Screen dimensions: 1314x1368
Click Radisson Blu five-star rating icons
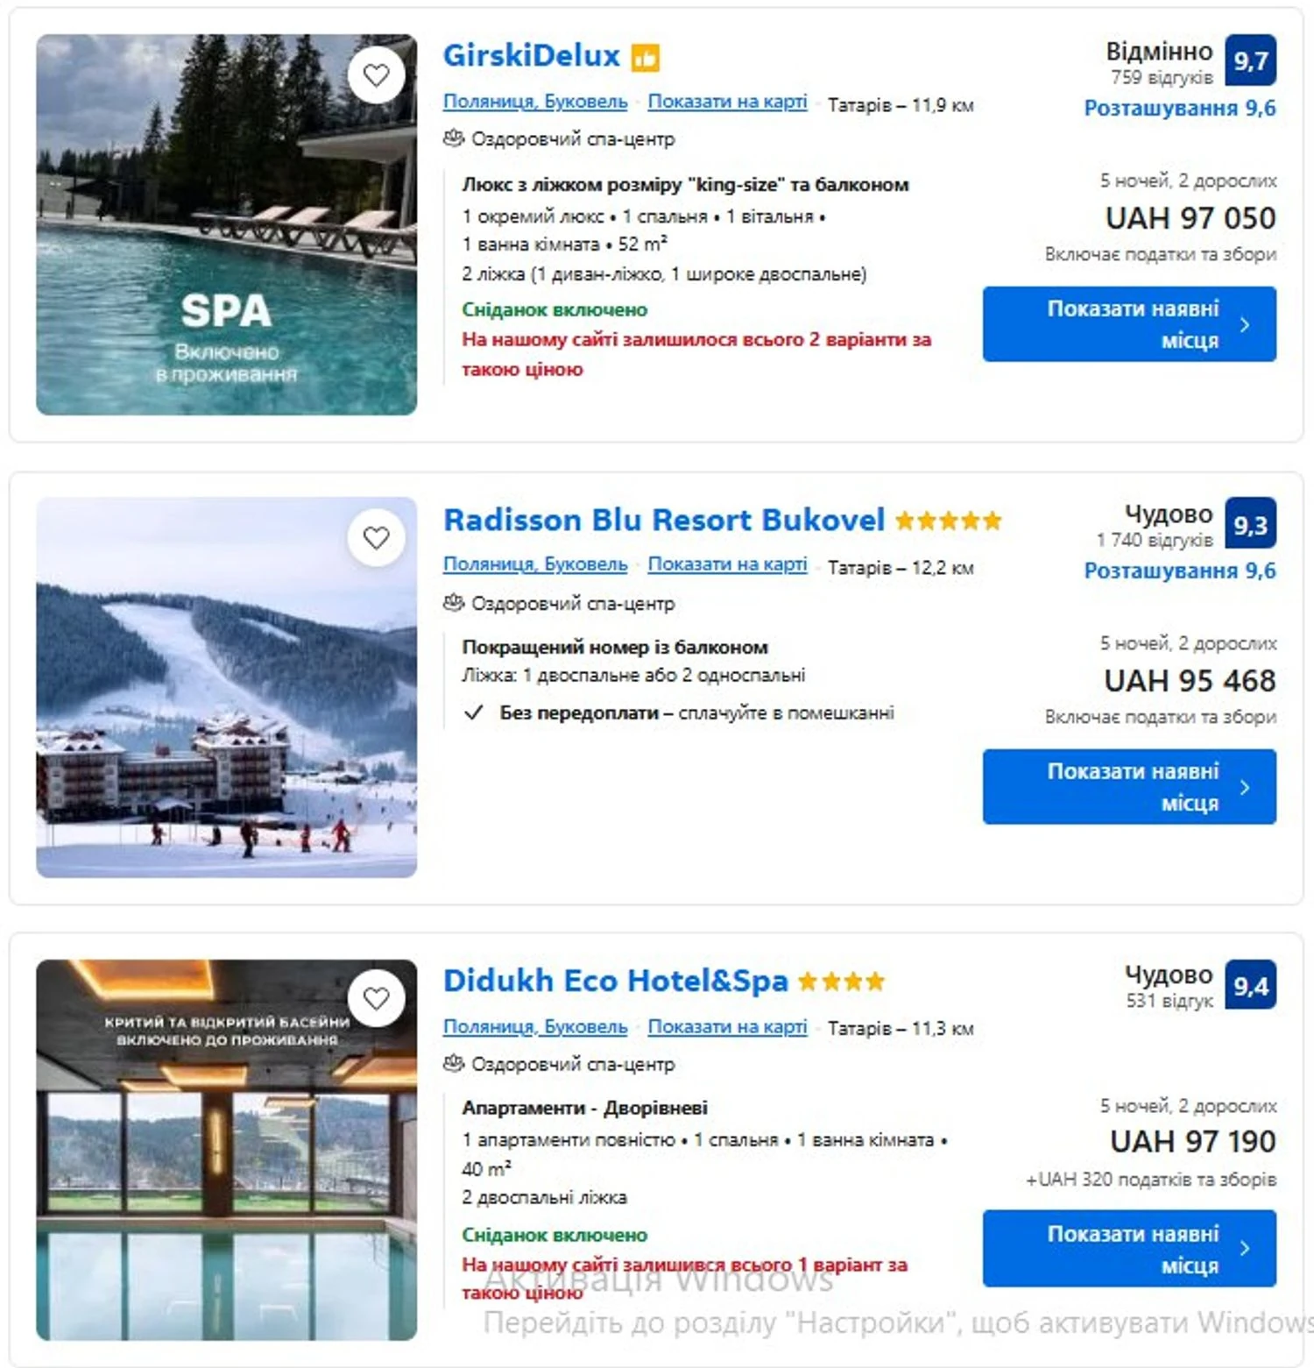[x=948, y=521]
